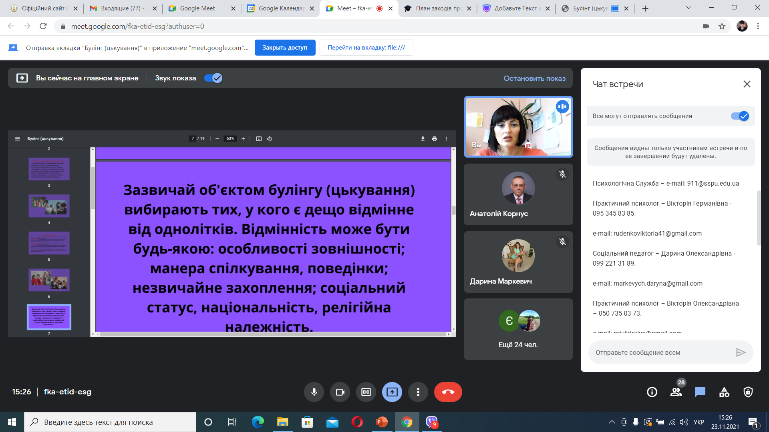The image size is (769, 432).
Task: Open PDF viewer sidebar hamburger menu
Action: [x=17, y=139]
